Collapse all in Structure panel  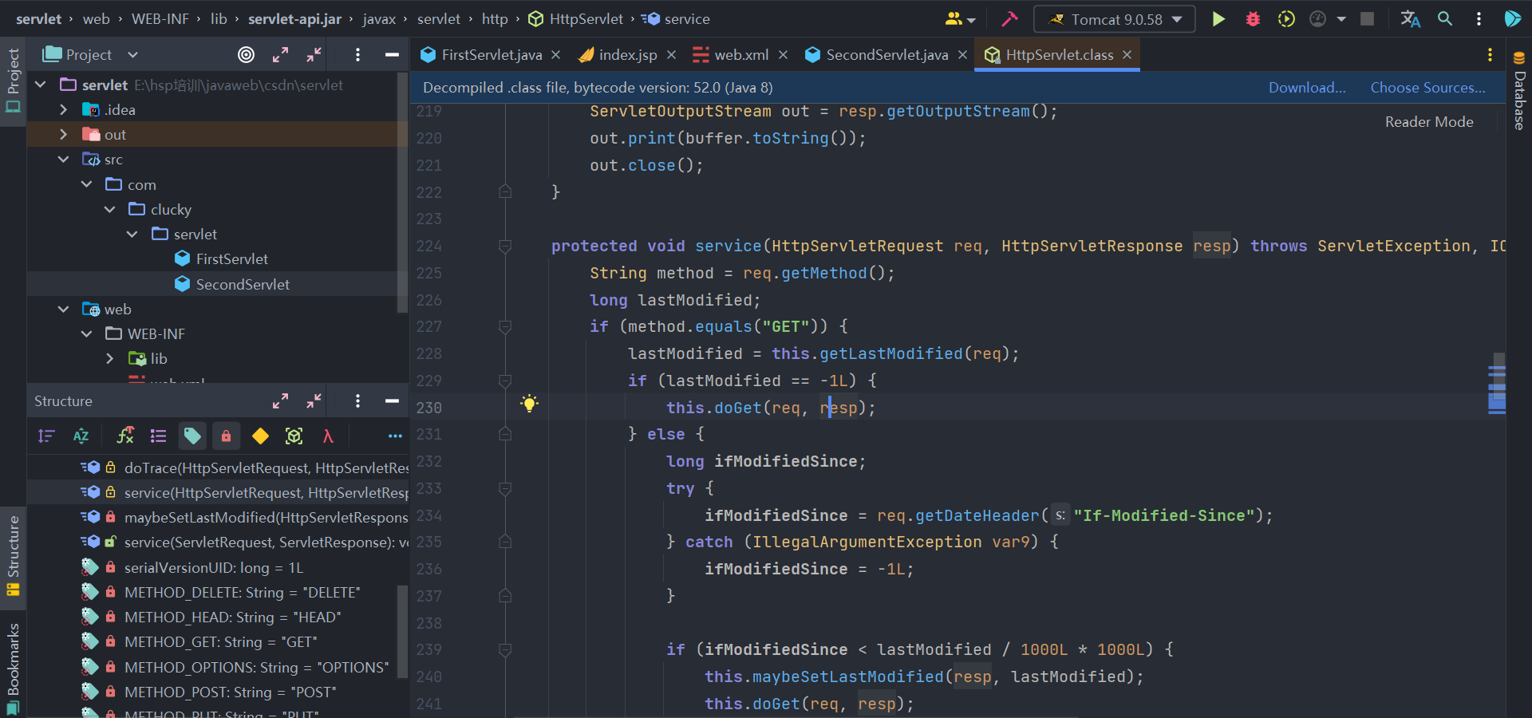(314, 400)
